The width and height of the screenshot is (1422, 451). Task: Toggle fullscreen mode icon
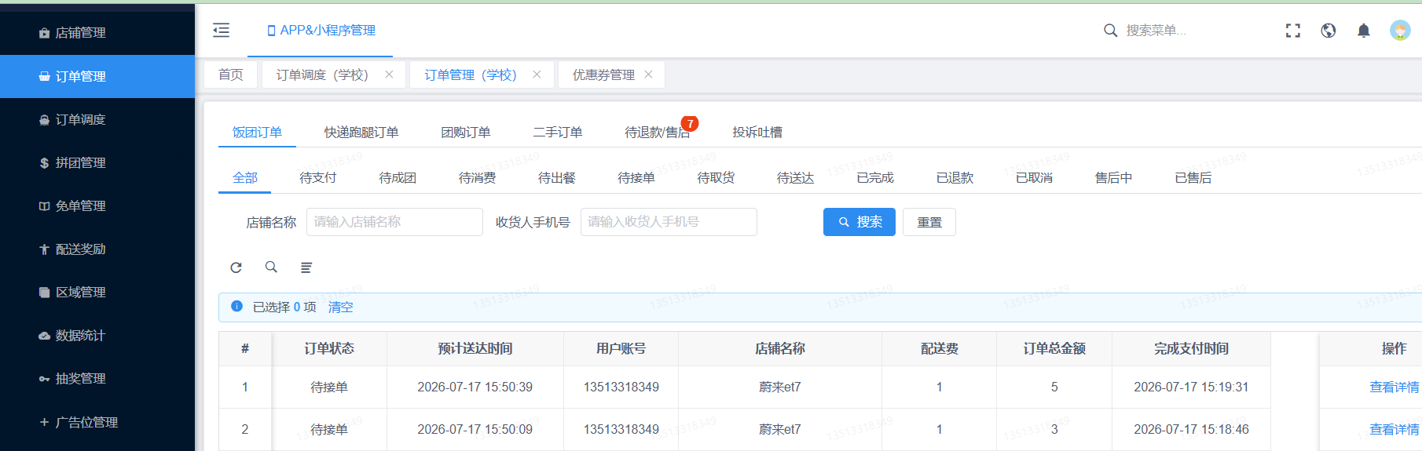tap(1293, 31)
